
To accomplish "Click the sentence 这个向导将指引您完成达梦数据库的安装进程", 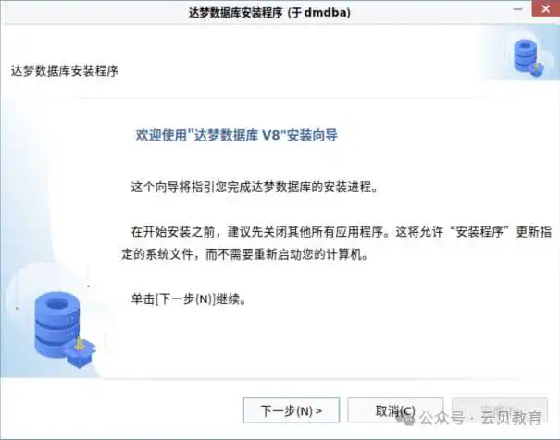I will pos(255,187).
